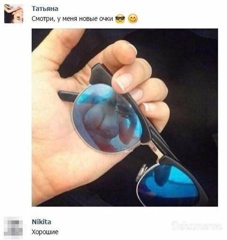The height and width of the screenshot is (240, 227).
Task: Click the bright blue mirrored lens in the photo
Action: (168, 184)
